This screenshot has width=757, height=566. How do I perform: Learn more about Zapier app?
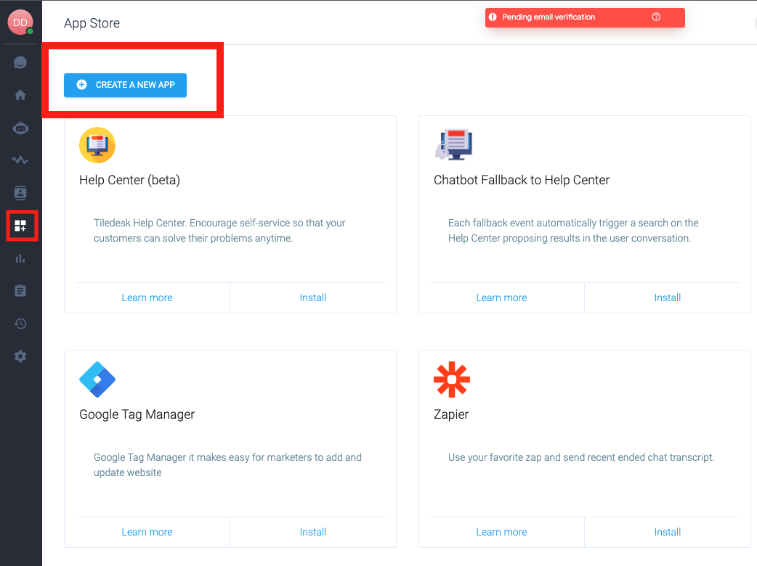[501, 532]
